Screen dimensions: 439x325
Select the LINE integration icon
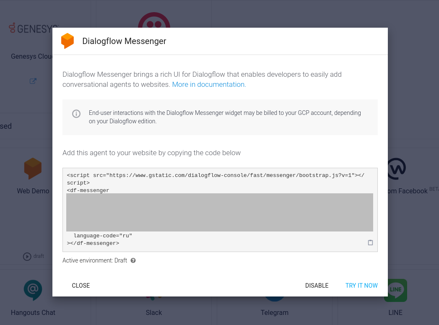point(395,290)
